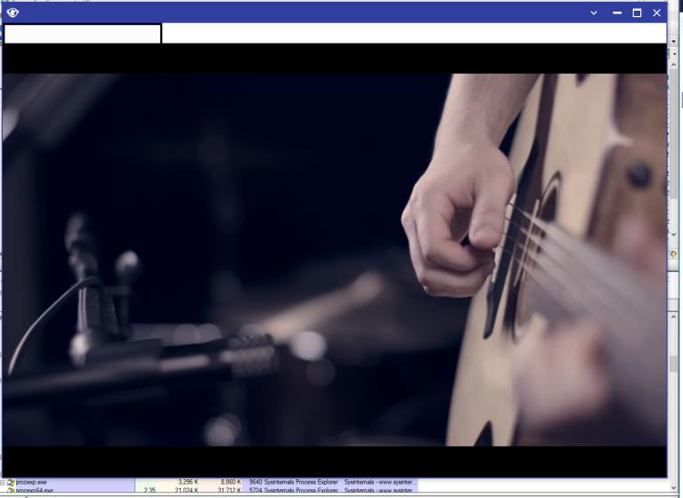Click the procexp.exe process icon
This screenshot has height=498, width=683.
click(11, 482)
